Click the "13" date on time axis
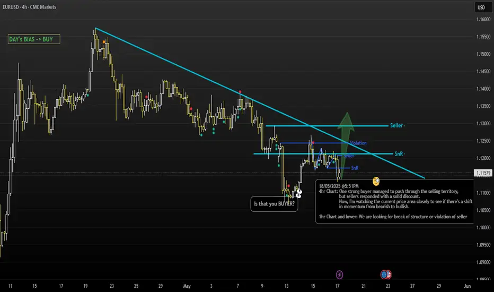494x292 pixels. point(286,286)
